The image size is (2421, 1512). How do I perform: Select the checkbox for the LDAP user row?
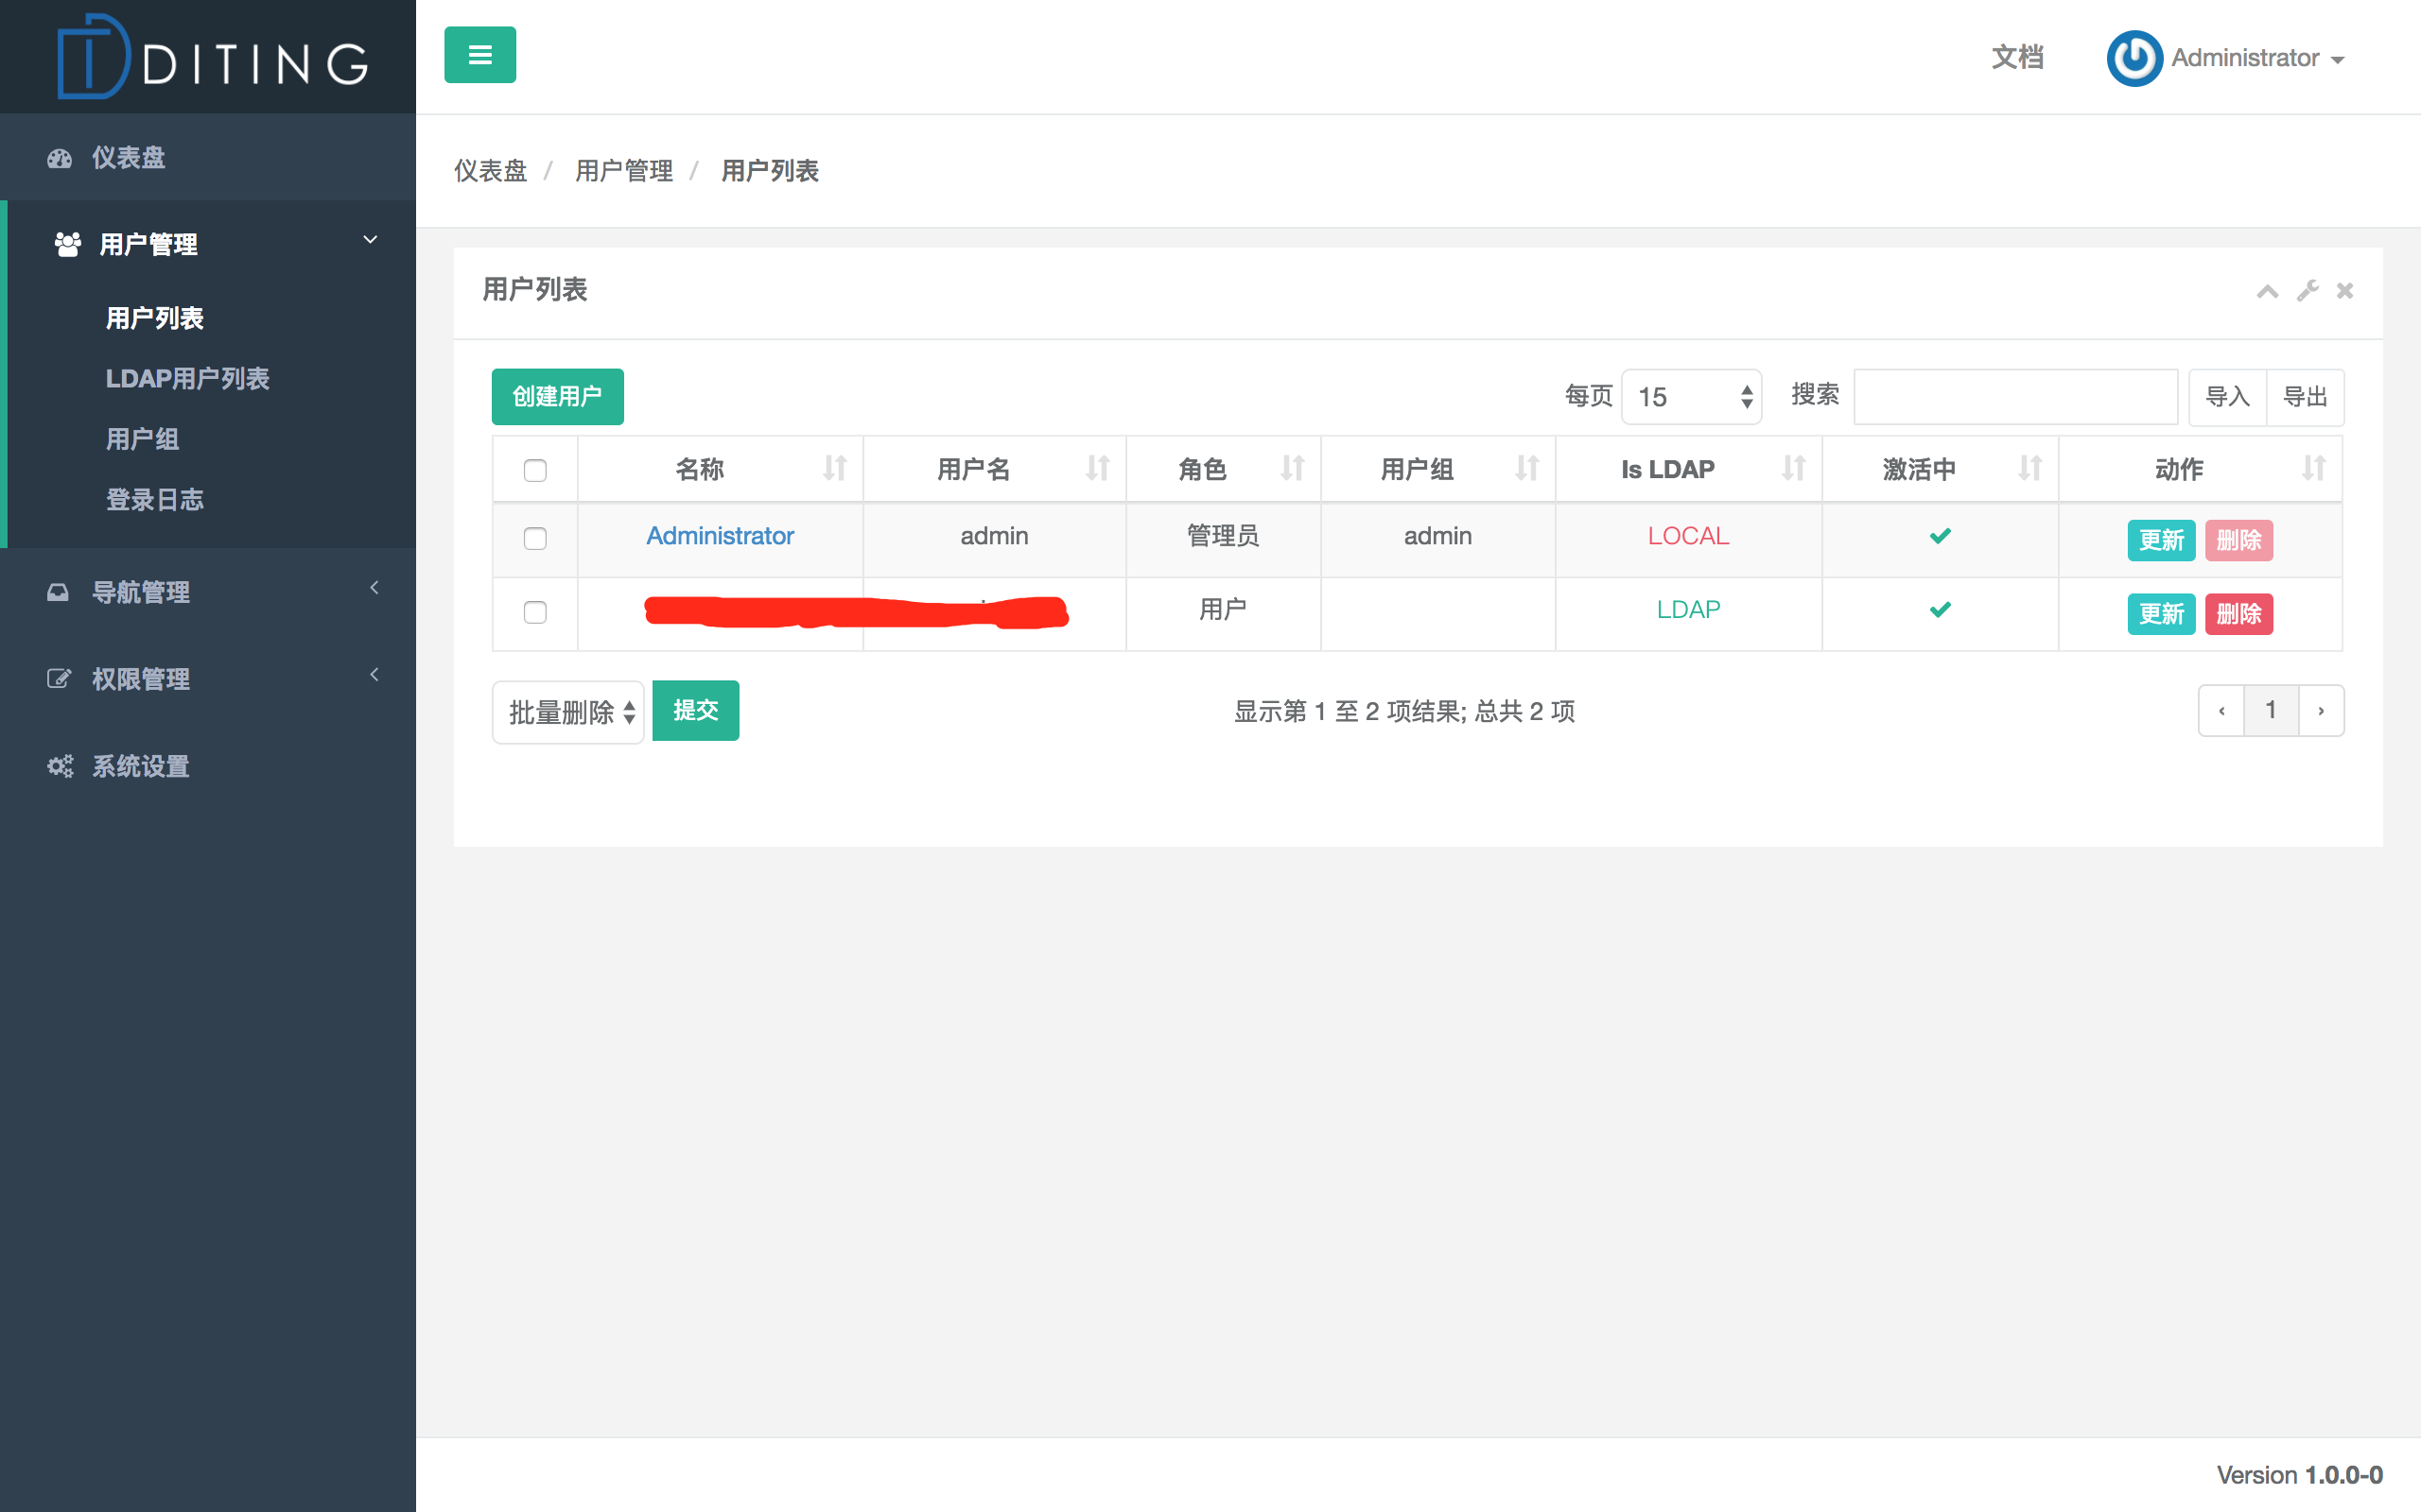click(x=535, y=612)
